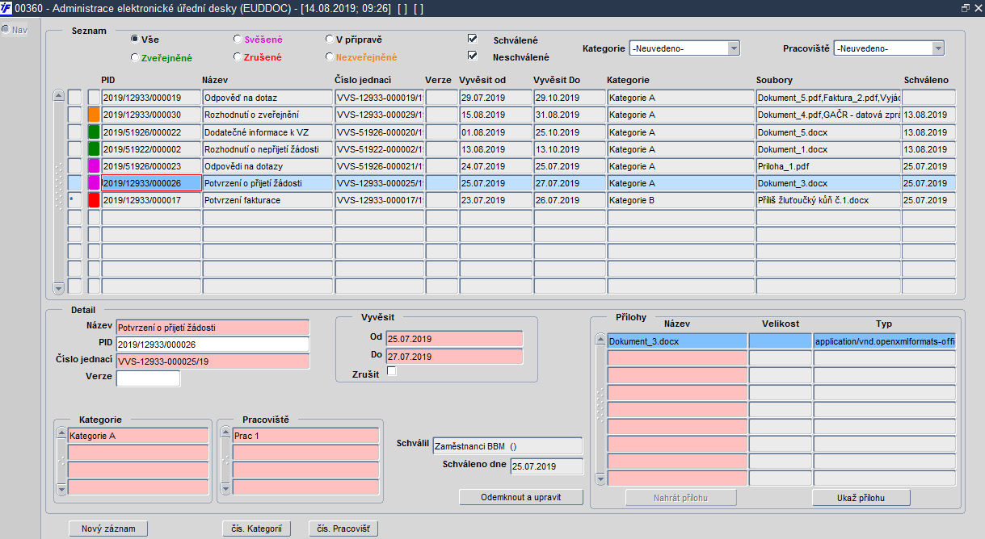Show attachment with Ukaž přílohu button
Screen dimensions: 985x539
861,498
